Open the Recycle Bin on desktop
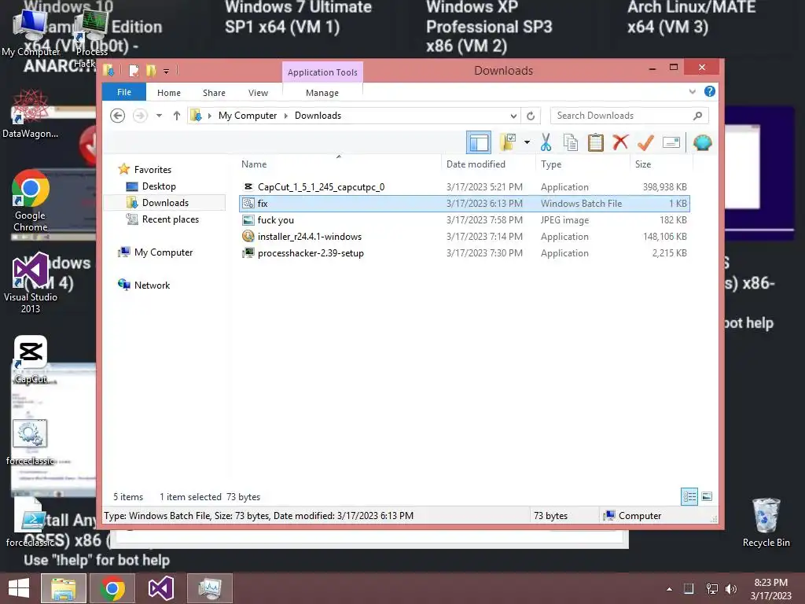Image resolution: width=805 pixels, height=604 pixels. coord(766,522)
